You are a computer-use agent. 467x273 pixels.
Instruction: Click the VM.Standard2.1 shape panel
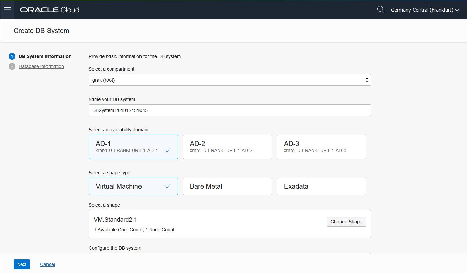[x=201, y=224]
